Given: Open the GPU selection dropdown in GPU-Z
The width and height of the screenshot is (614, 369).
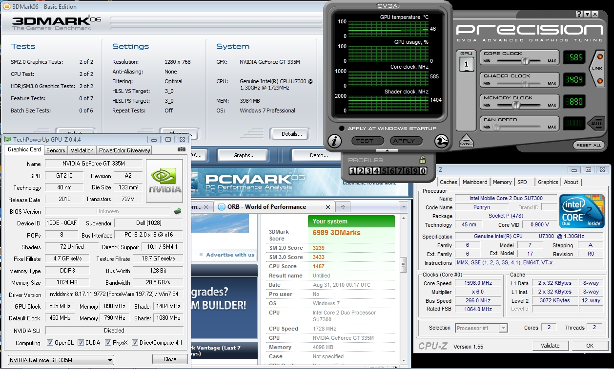Looking at the screenshot, I should click(x=61, y=360).
